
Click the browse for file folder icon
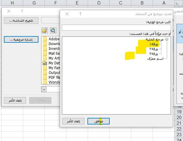[45, 30]
